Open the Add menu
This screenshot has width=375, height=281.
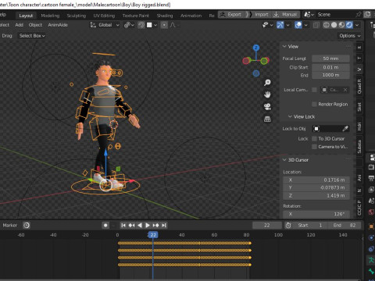[20, 25]
